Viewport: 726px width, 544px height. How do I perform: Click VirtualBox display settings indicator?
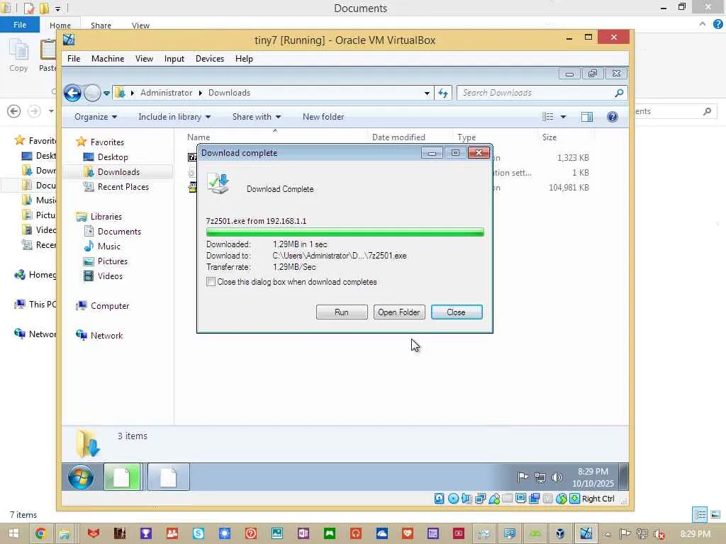click(x=521, y=499)
